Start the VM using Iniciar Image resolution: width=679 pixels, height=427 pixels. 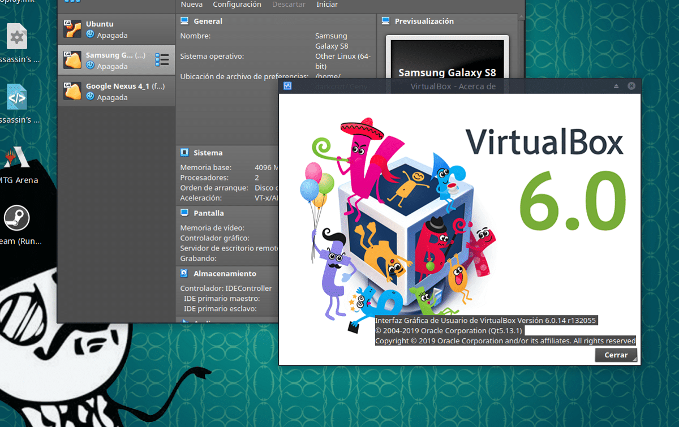(327, 4)
